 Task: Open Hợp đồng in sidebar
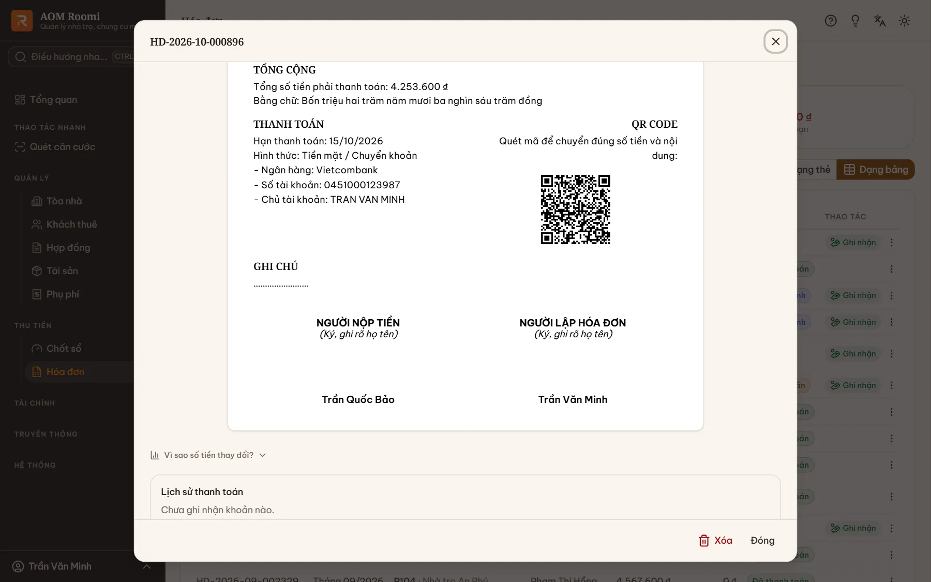tap(68, 247)
